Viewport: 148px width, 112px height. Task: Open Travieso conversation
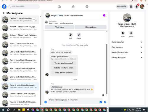tap(20, 103)
